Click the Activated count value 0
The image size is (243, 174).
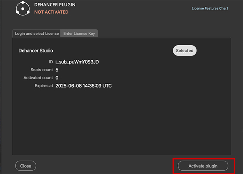(x=57, y=78)
